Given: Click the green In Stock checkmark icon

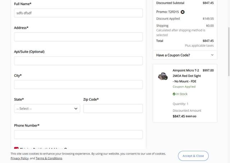Looking at the screenshot, I should pyautogui.click(x=174, y=94).
